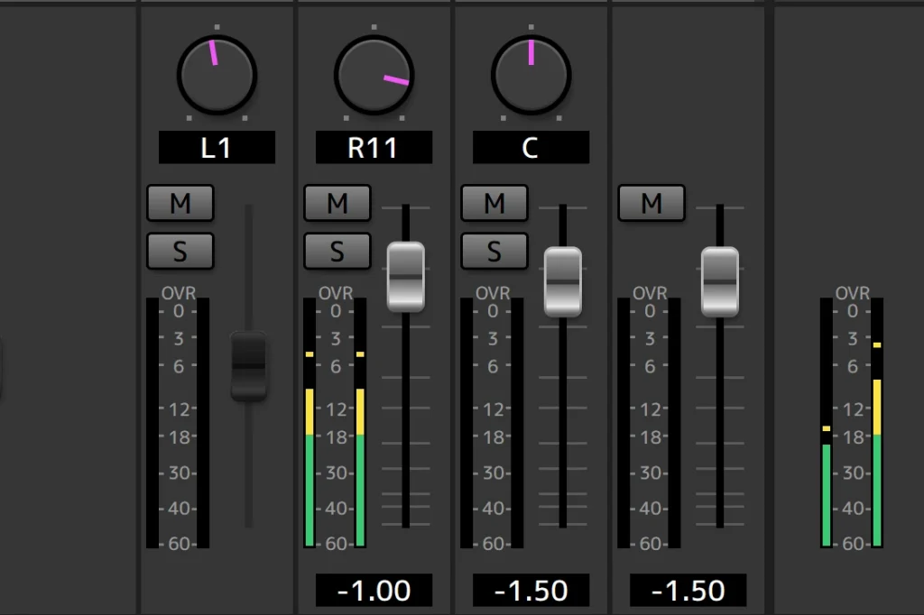Viewport: 924px width, 615px height.
Task: Mute the fourth channel with -1.50 gain
Action: click(x=651, y=203)
